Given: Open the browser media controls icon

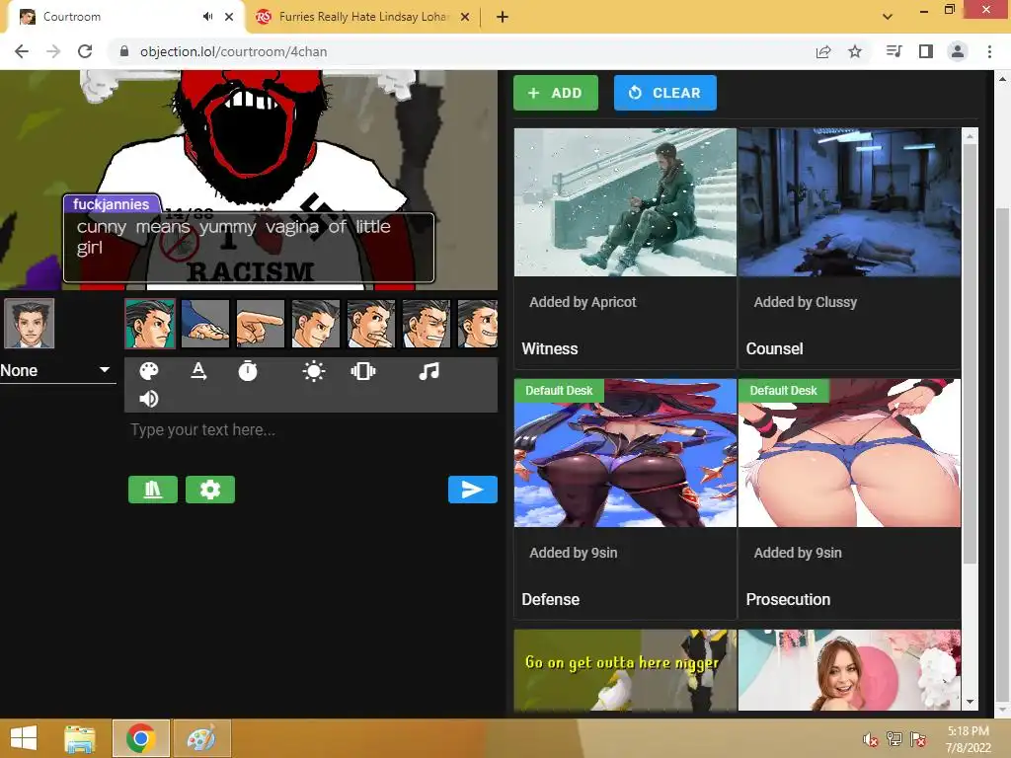Looking at the screenshot, I should (x=894, y=51).
